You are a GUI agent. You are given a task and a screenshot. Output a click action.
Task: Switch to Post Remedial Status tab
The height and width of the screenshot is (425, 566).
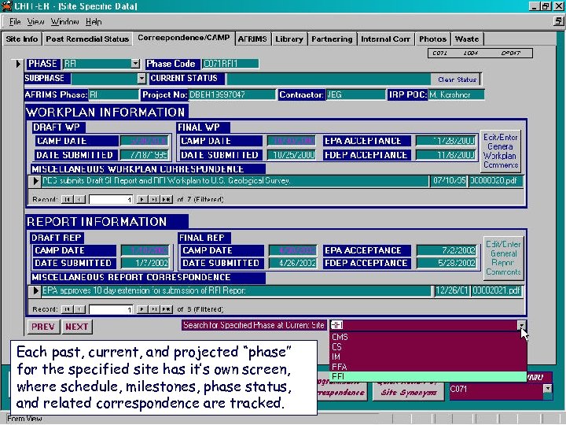87,39
